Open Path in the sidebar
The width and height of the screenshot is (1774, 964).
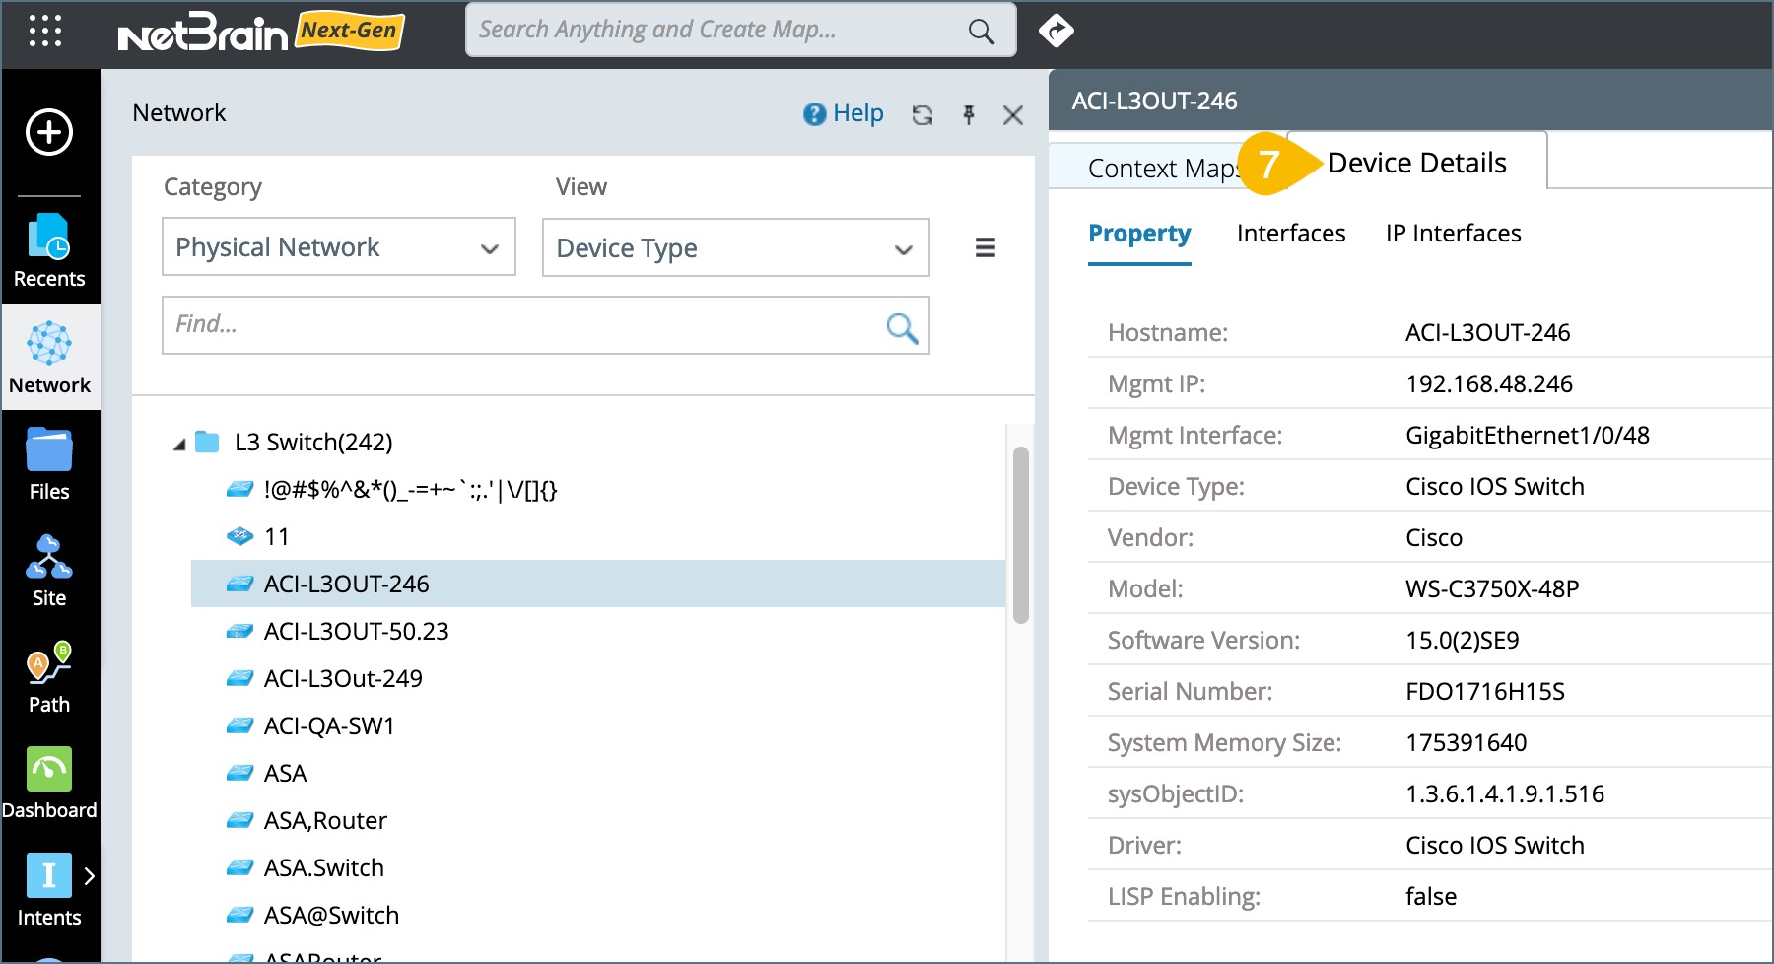[x=49, y=676]
